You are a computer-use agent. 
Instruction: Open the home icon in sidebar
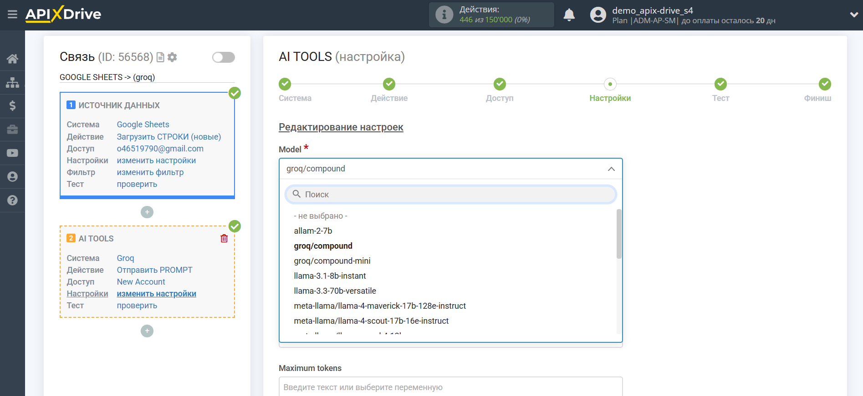click(12, 59)
